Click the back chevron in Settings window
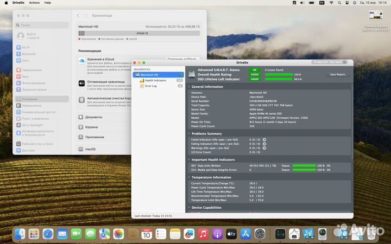Image resolution: width=391 pixels, height=244 pixels. tap(78, 15)
